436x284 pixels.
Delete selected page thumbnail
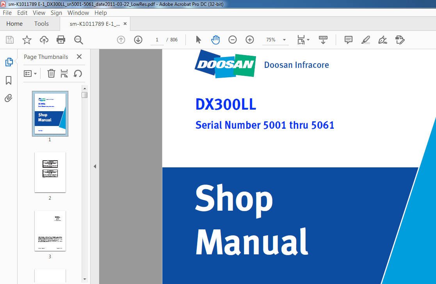pos(51,74)
